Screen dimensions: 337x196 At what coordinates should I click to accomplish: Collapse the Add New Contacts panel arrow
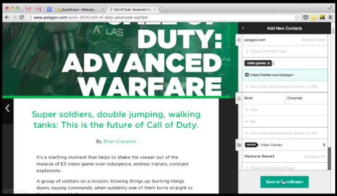[x=243, y=28]
